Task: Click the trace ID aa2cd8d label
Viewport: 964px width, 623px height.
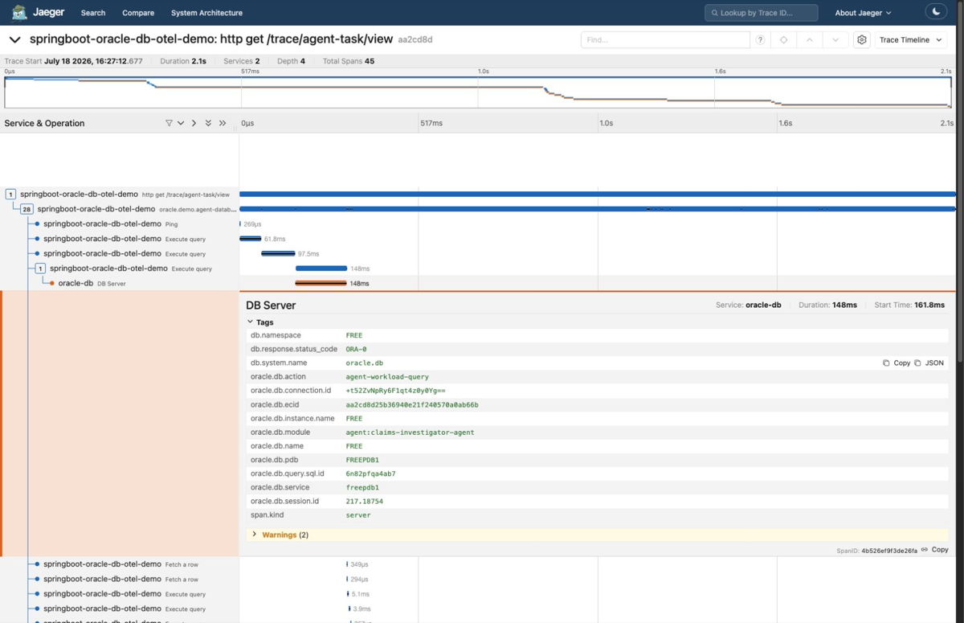Action: coord(415,39)
